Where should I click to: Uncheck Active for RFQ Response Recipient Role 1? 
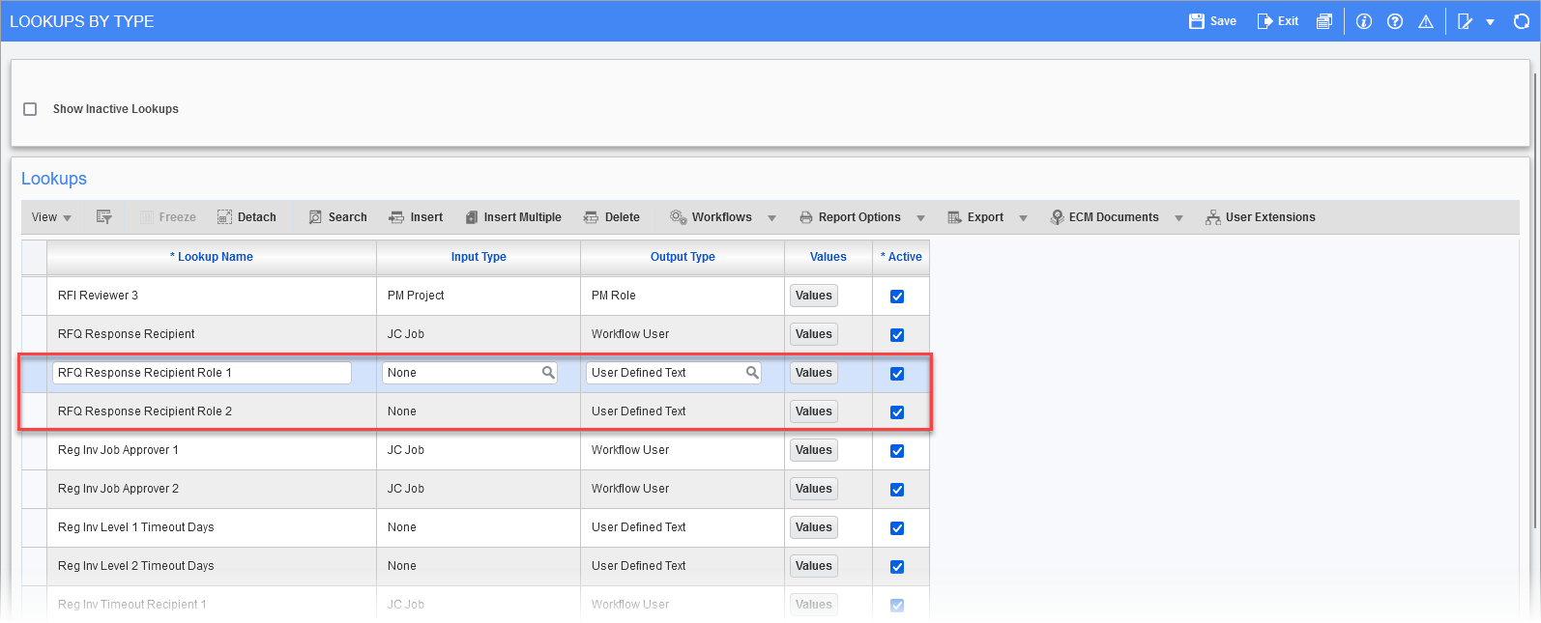pyautogui.click(x=897, y=374)
